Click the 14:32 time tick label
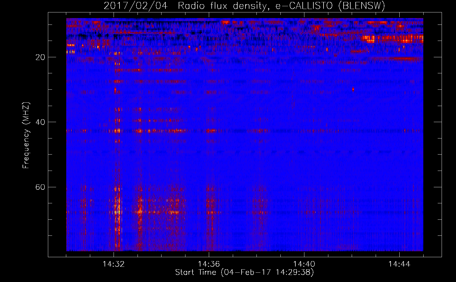The width and height of the screenshot is (456, 282). [x=114, y=264]
